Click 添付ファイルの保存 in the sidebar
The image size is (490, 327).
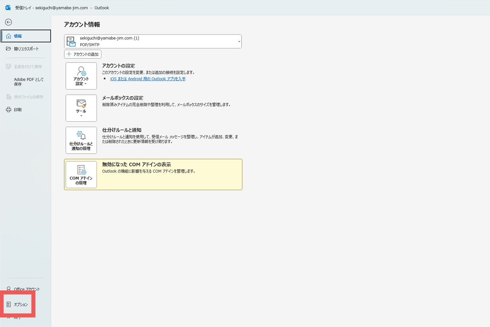click(25, 97)
